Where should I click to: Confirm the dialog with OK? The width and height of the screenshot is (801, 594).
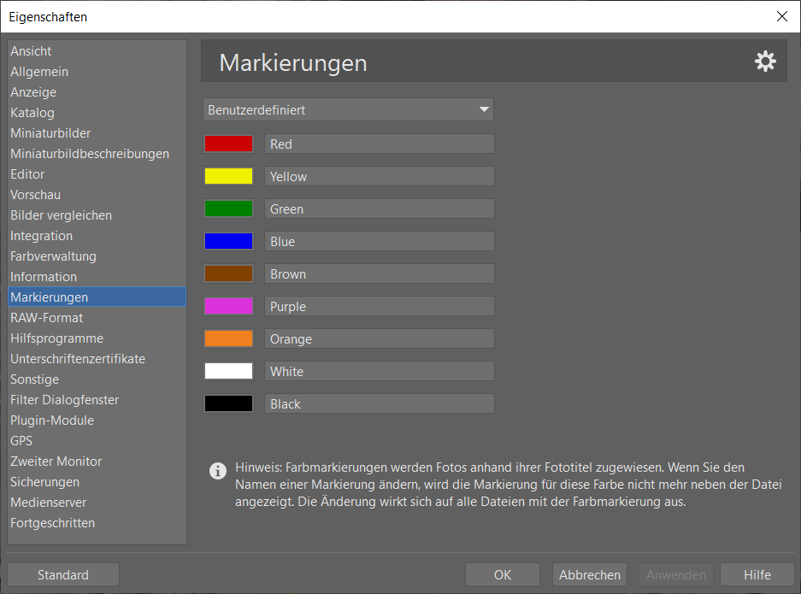pos(502,574)
